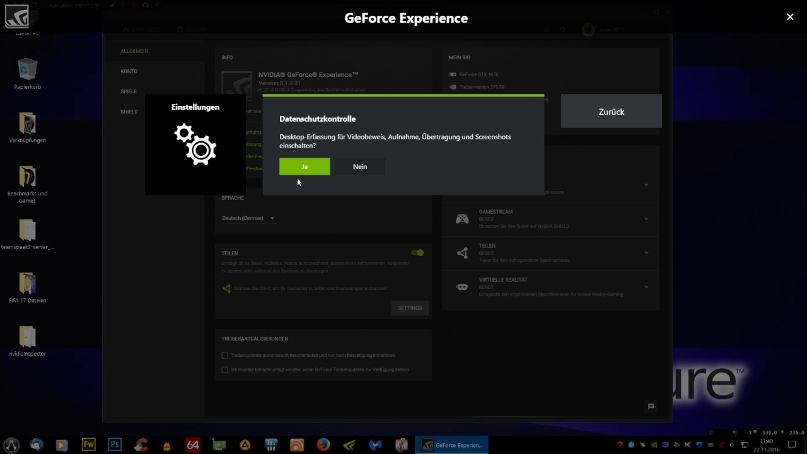Click the Treiberversion 375.70 entry
The width and height of the screenshot is (807, 454).
pos(482,87)
